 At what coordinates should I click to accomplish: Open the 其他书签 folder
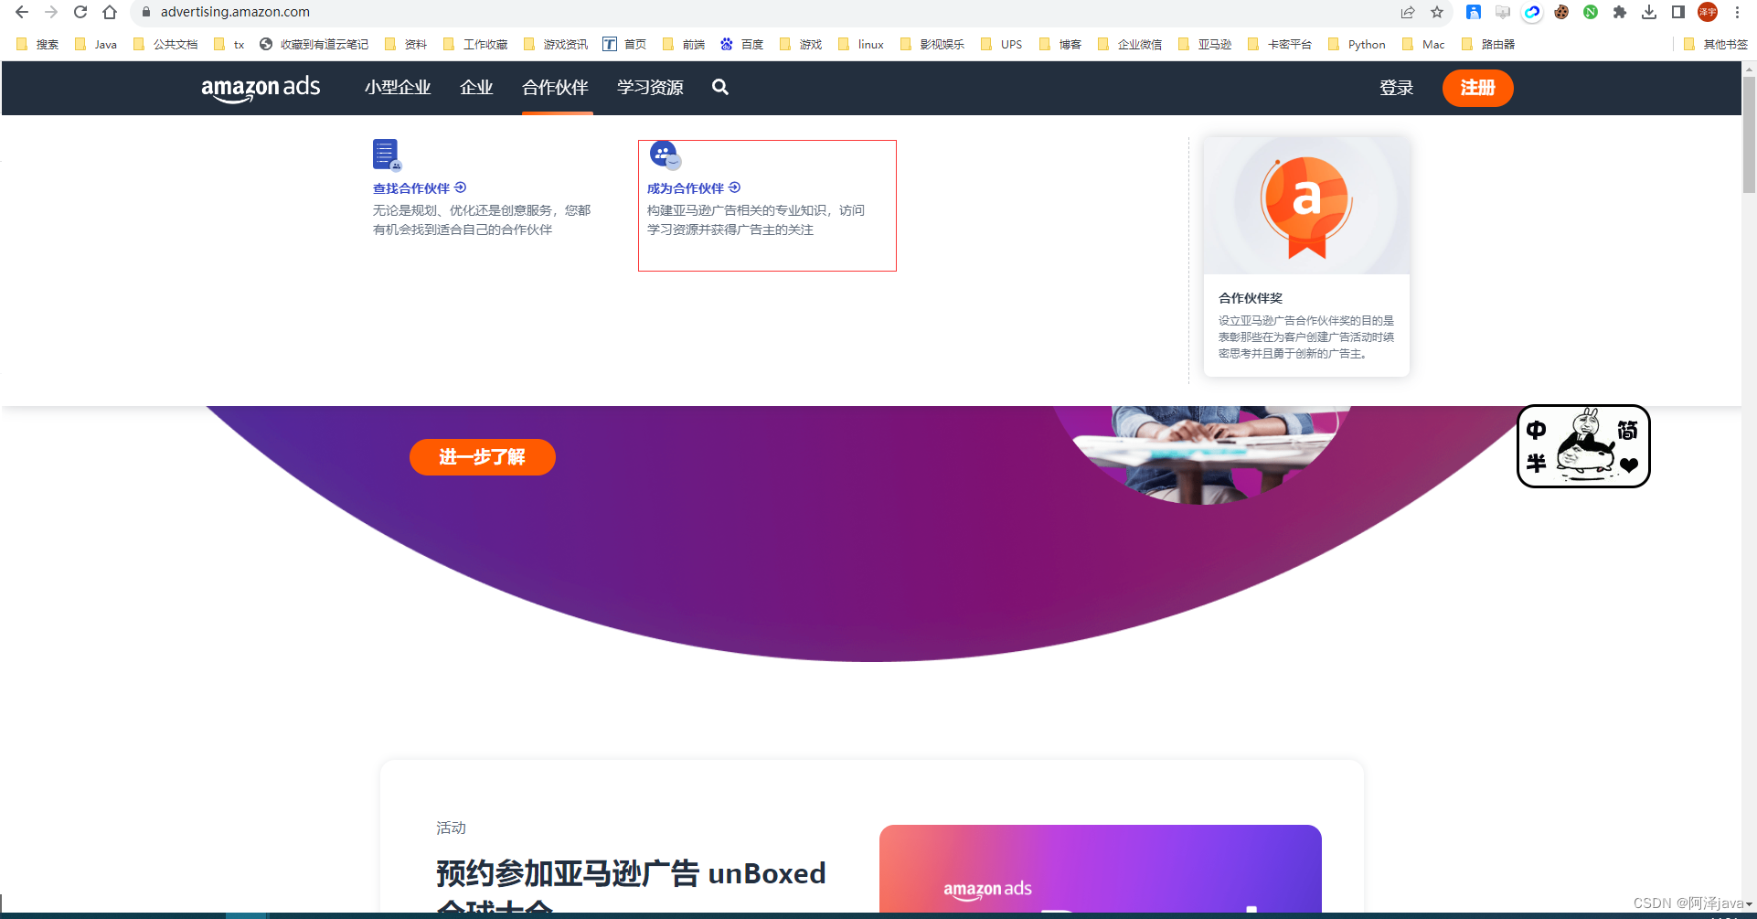[x=1716, y=44]
